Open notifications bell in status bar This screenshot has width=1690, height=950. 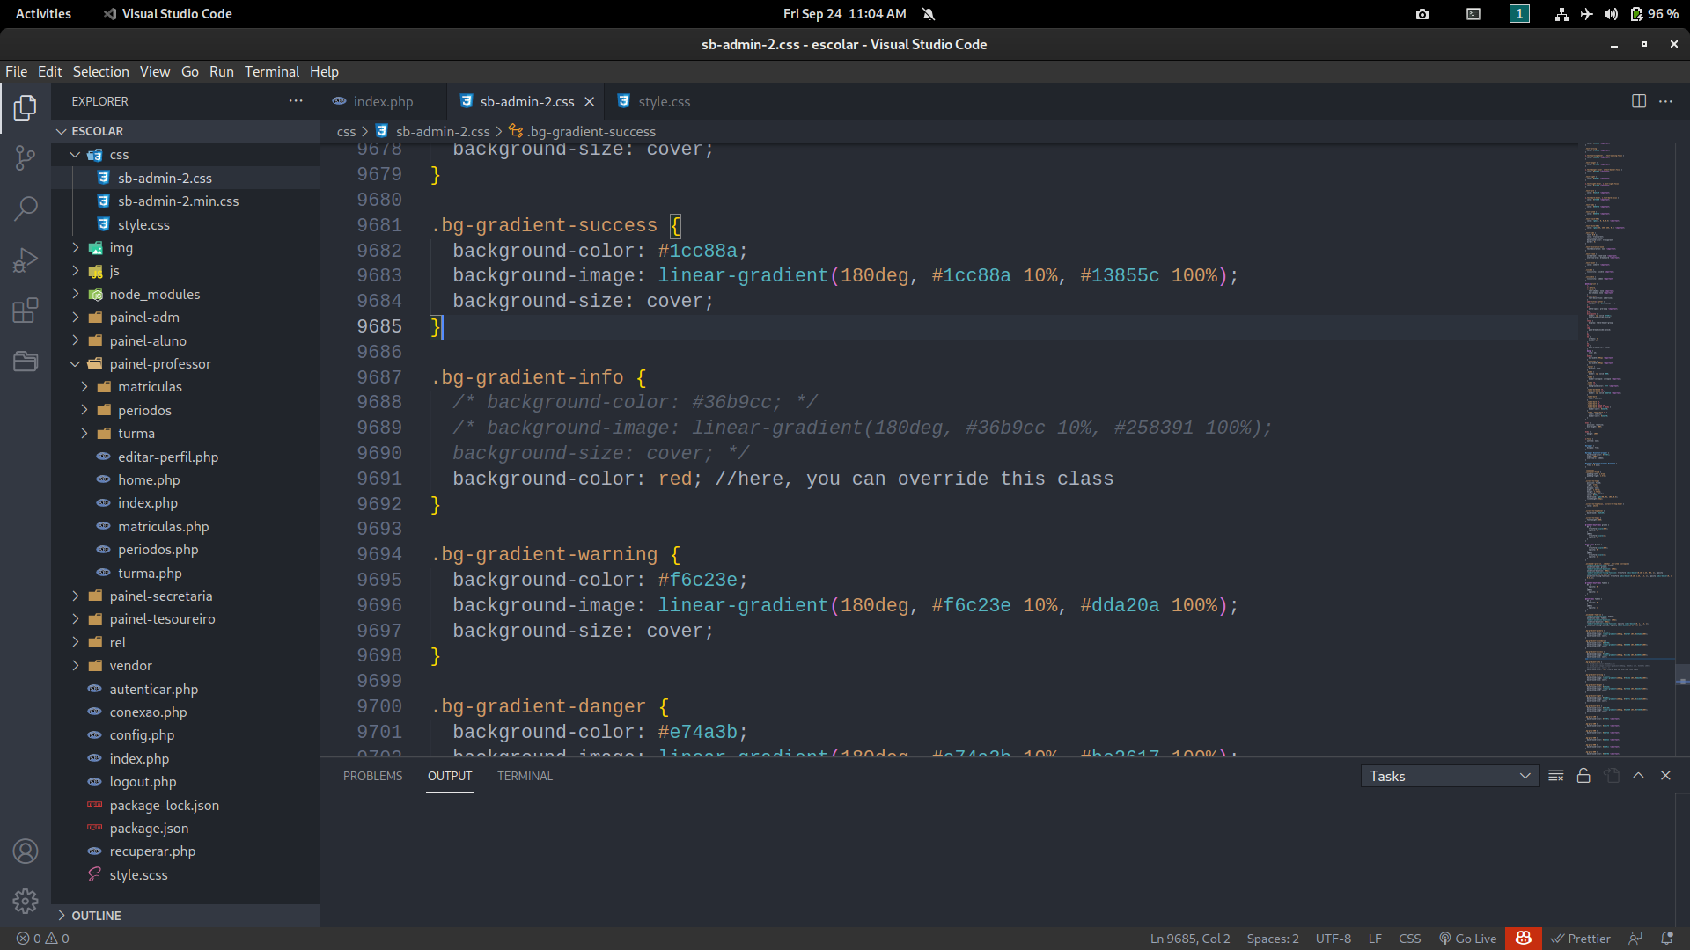(x=1666, y=939)
